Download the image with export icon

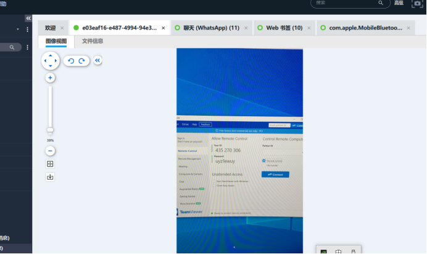coord(50,177)
